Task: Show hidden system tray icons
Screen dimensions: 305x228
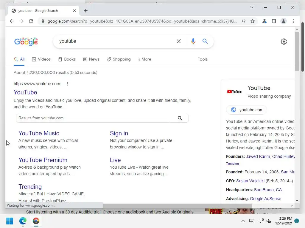Action: [243, 221]
